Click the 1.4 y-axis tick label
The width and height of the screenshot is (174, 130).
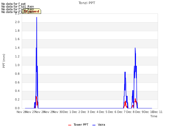tap(17, 48)
